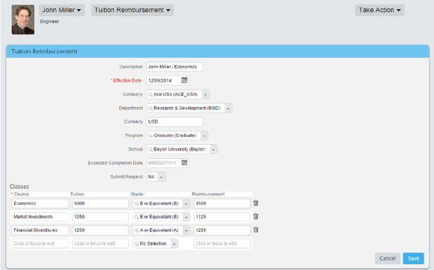Open the John Miller dropdown menu

coord(62,10)
